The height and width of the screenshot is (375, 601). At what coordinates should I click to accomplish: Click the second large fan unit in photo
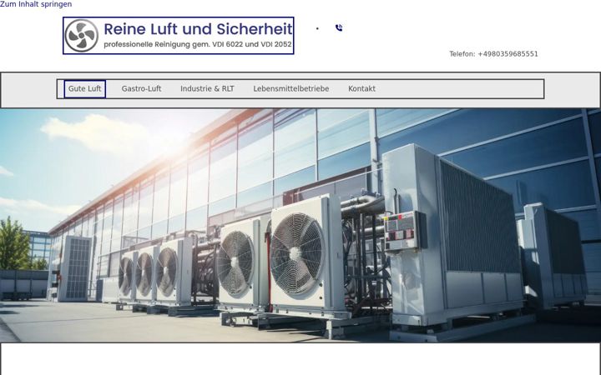235,262
